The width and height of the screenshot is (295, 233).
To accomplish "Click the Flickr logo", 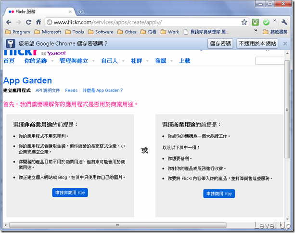I will tap(20, 52).
